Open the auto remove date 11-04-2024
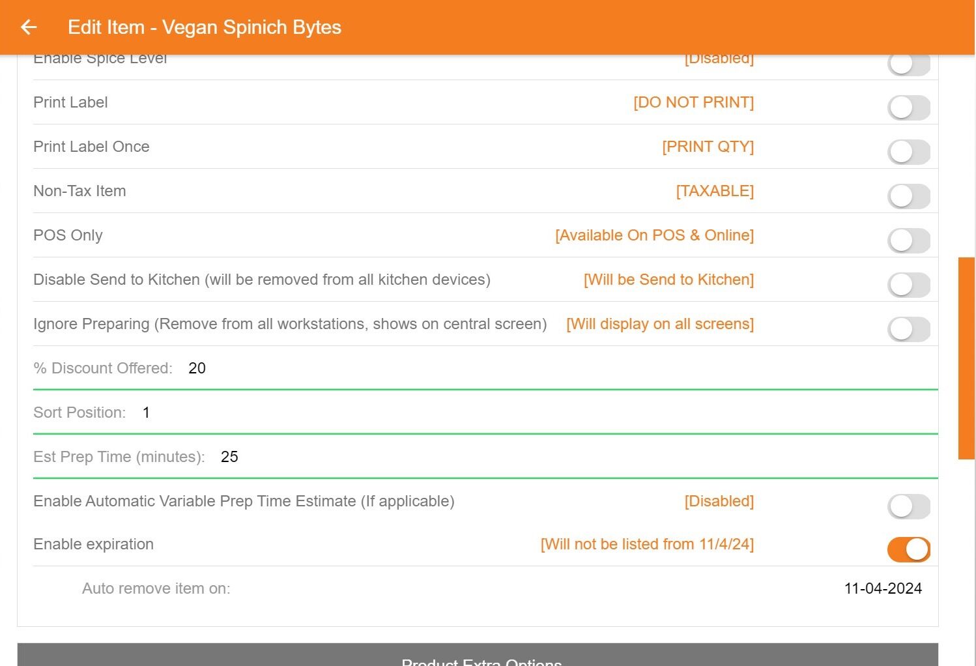The height and width of the screenshot is (666, 976). coord(882,588)
